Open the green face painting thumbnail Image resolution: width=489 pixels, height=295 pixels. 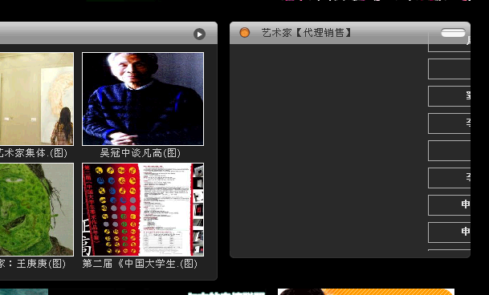pos(37,209)
